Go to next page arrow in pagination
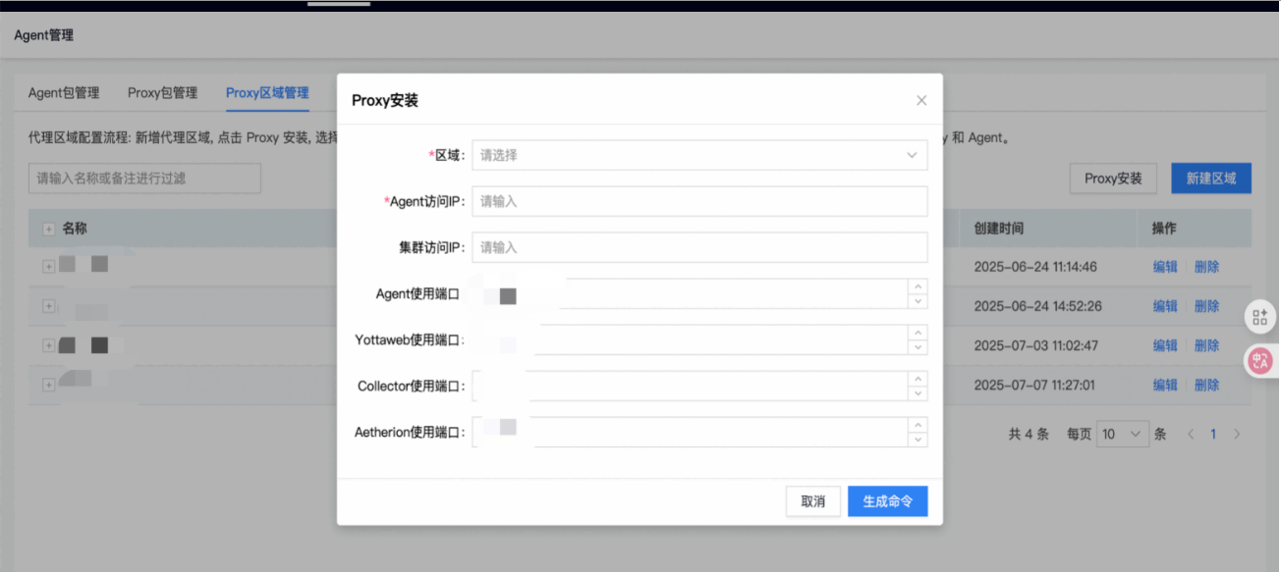The image size is (1281, 572). coord(1237,434)
